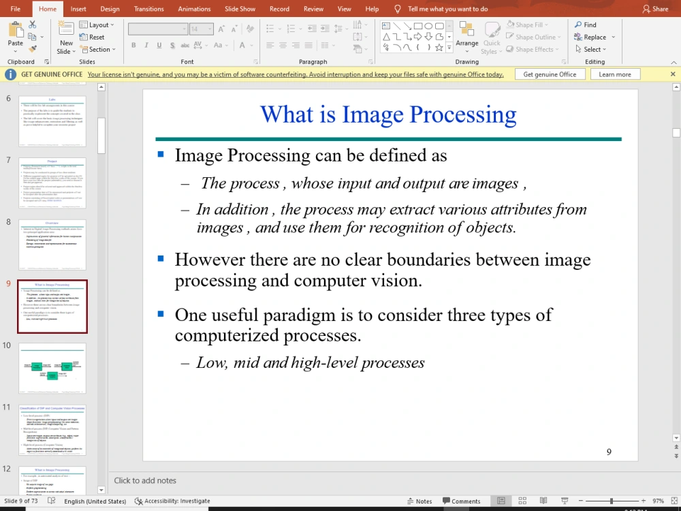Open the Shape Effects dropdown
Screen dimensions: 681x511
(x=532, y=50)
